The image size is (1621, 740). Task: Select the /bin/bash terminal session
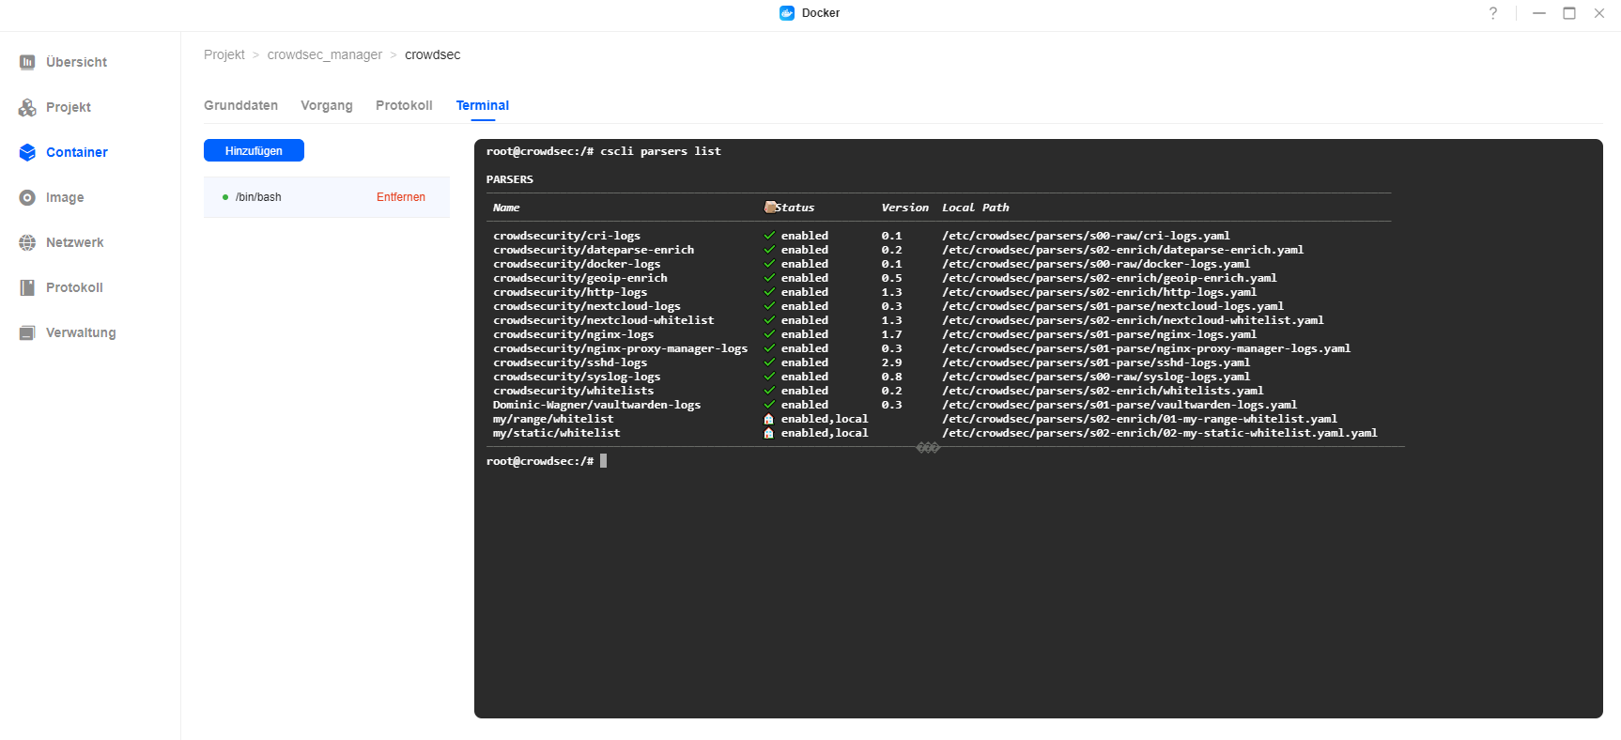(x=327, y=197)
